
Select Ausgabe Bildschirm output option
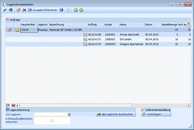43,10
